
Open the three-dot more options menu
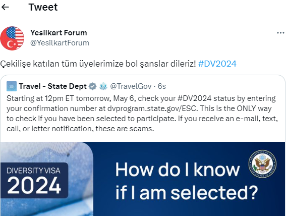click(x=280, y=33)
